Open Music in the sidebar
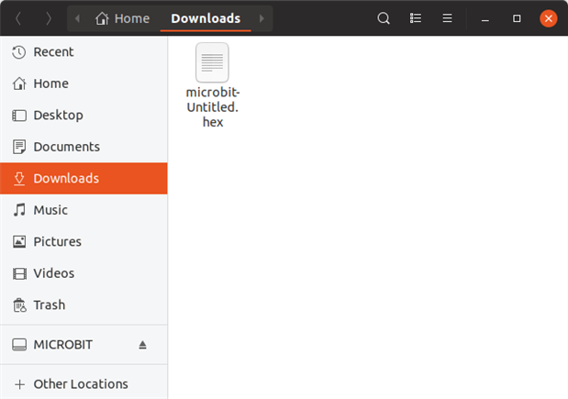This screenshot has height=399, width=568. (x=84, y=210)
